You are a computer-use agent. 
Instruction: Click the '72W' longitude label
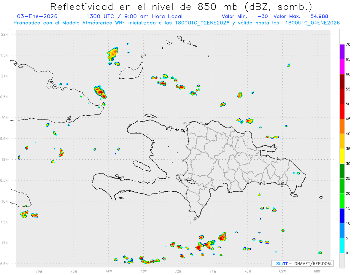(178, 271)
